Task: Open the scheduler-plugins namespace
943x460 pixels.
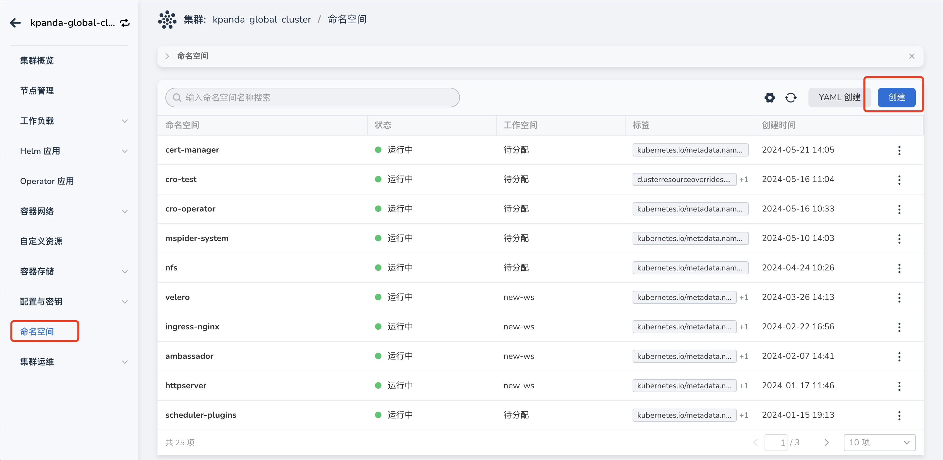Action: tap(201, 415)
